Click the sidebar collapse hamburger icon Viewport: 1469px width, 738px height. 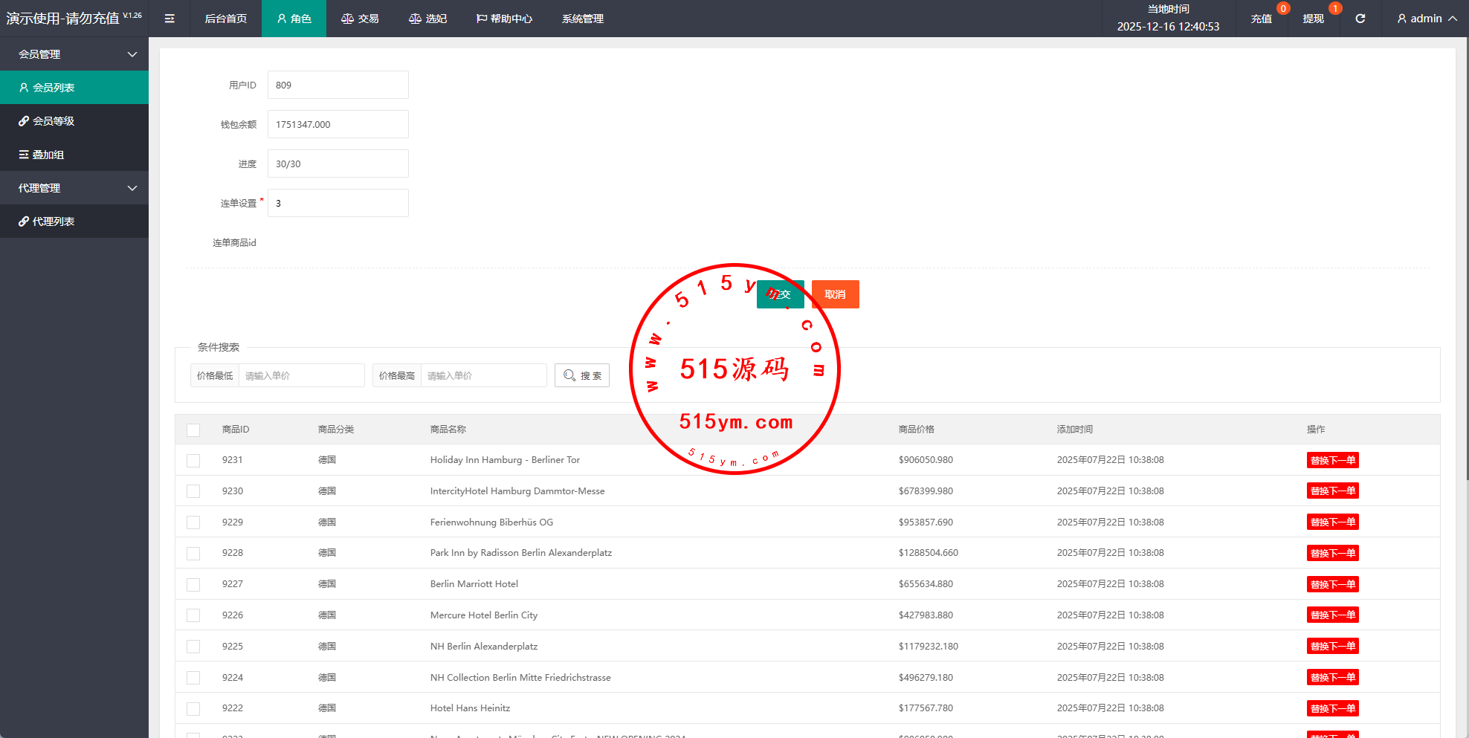tap(169, 19)
